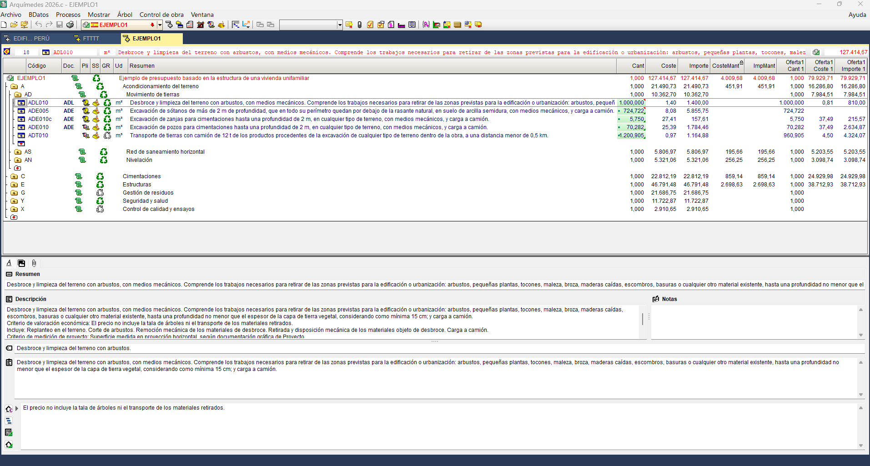Viewport: 870px width, 466px height.
Task: Click the open folder toolbar icon
Action: (x=14, y=25)
